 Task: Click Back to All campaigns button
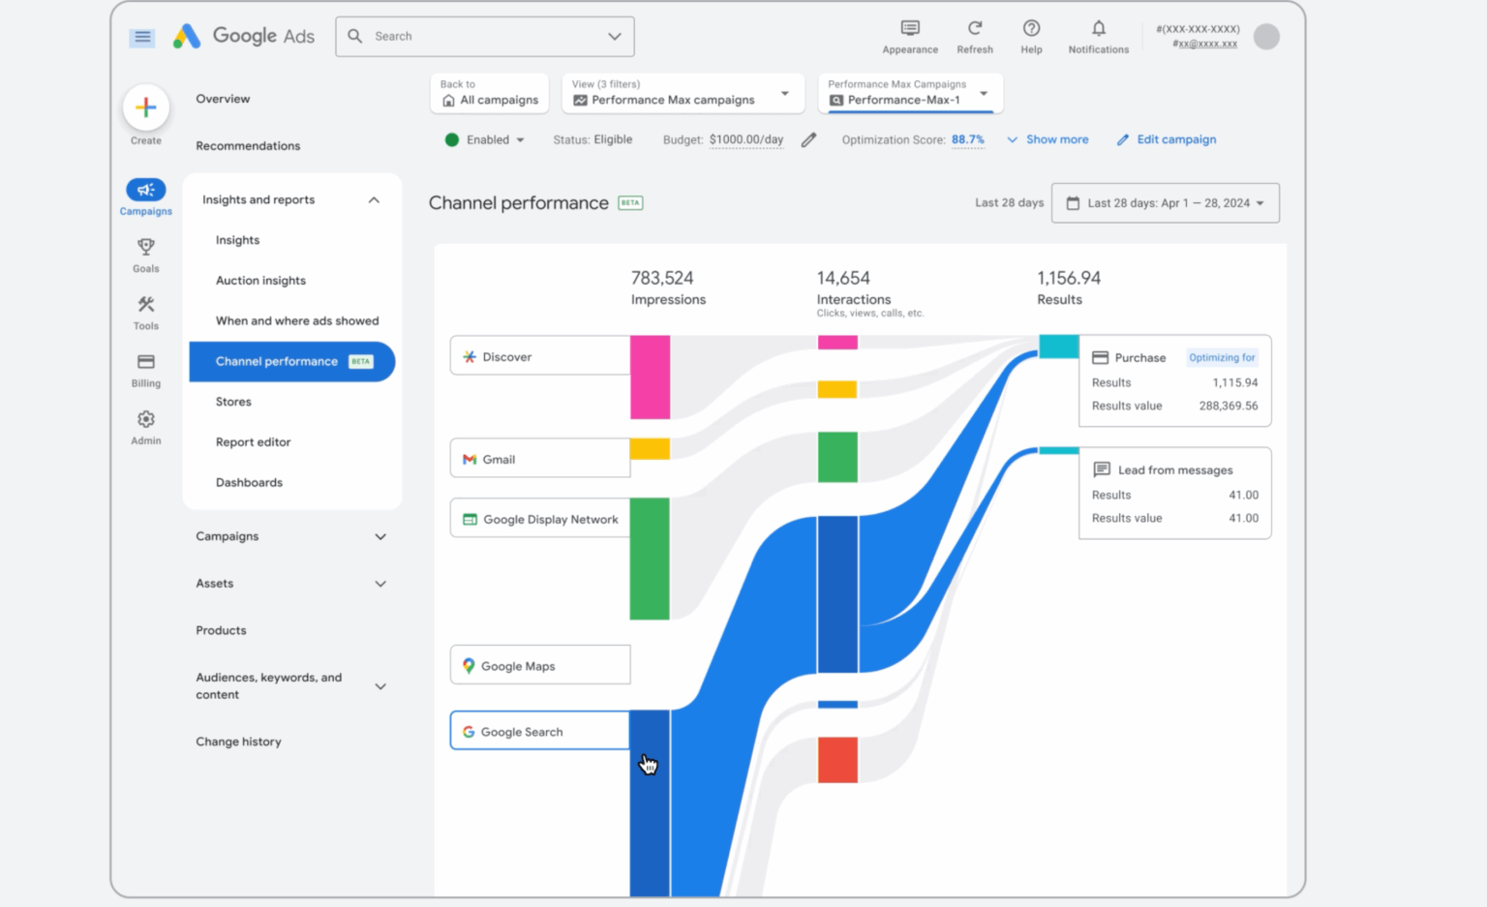pos(490,94)
